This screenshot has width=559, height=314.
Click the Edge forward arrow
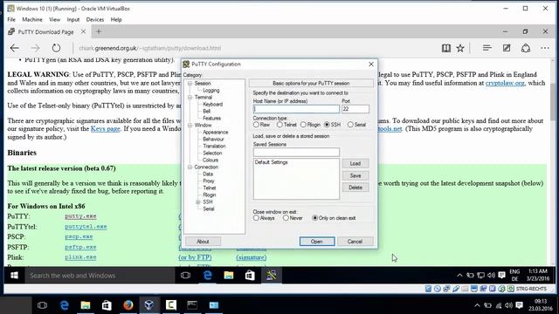(35, 48)
